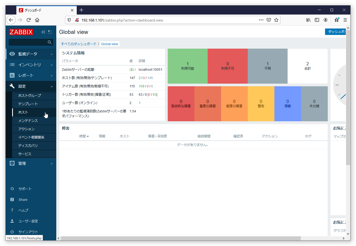This screenshot has height=246, width=356.
Task: Expand the 監視データ menu section
Action: pos(31,54)
